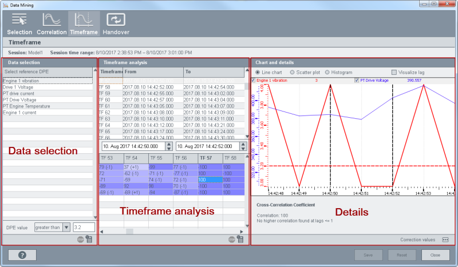458x267 pixels.
Task: Select the Timeframe toolbar icon
Action: (x=84, y=23)
